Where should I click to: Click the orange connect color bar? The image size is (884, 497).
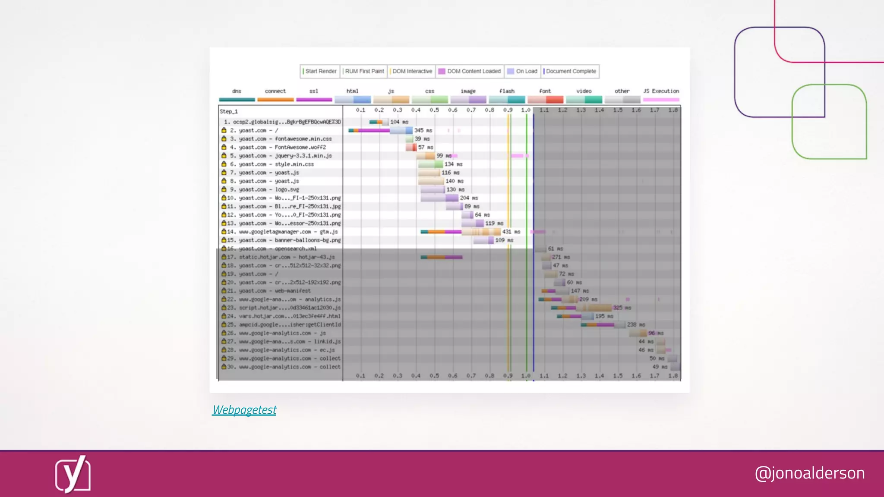tap(275, 100)
